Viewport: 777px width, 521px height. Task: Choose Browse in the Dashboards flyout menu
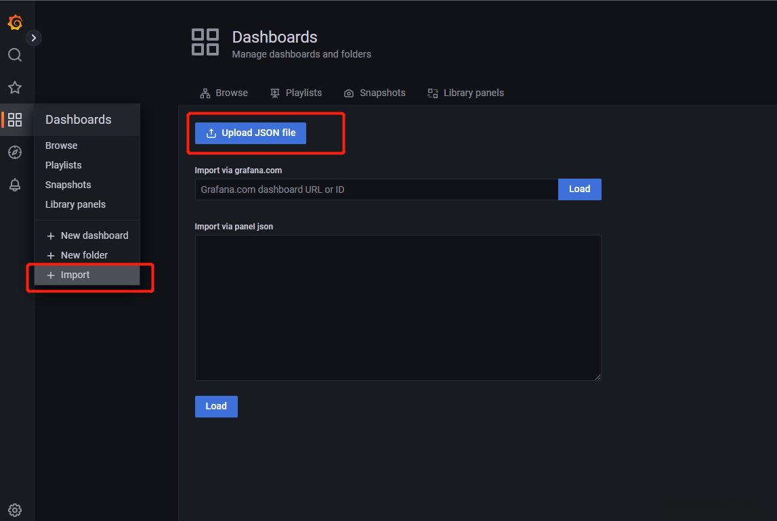(61, 145)
